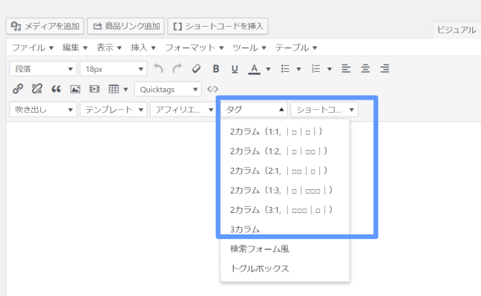Insert a bulleted list
481x296 pixels.
click(x=285, y=69)
